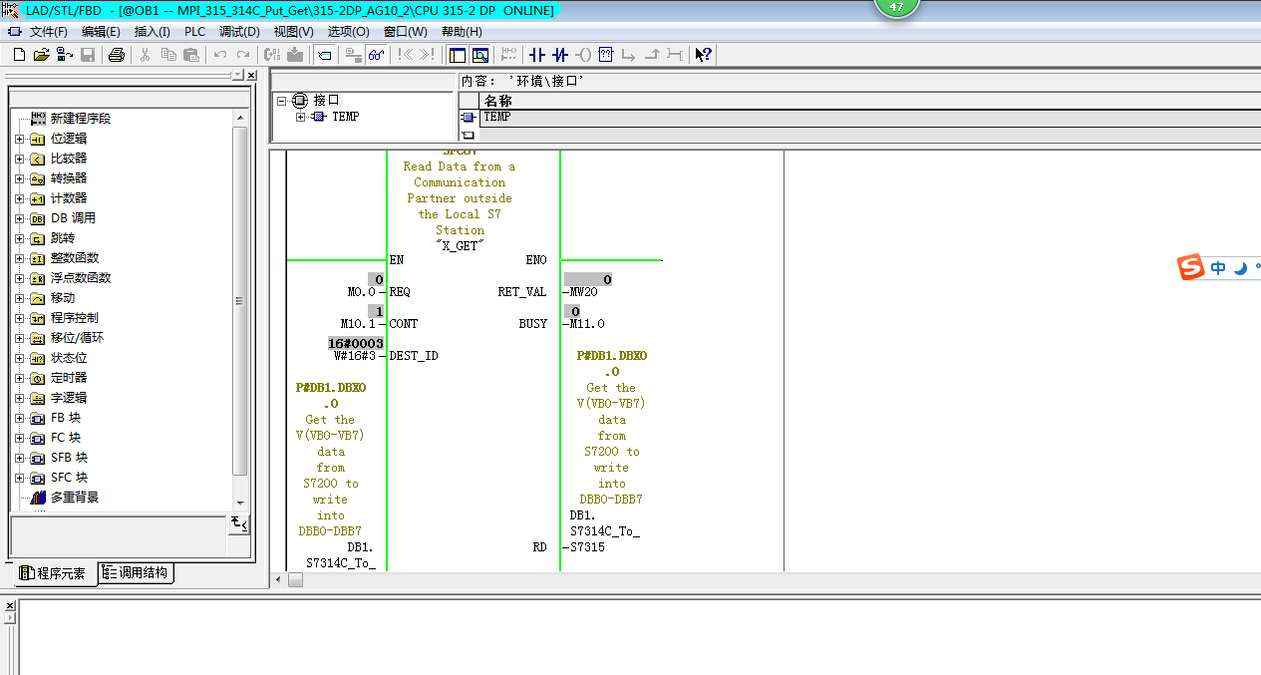
Task: Click the Redo arrow icon
Action: [242, 55]
